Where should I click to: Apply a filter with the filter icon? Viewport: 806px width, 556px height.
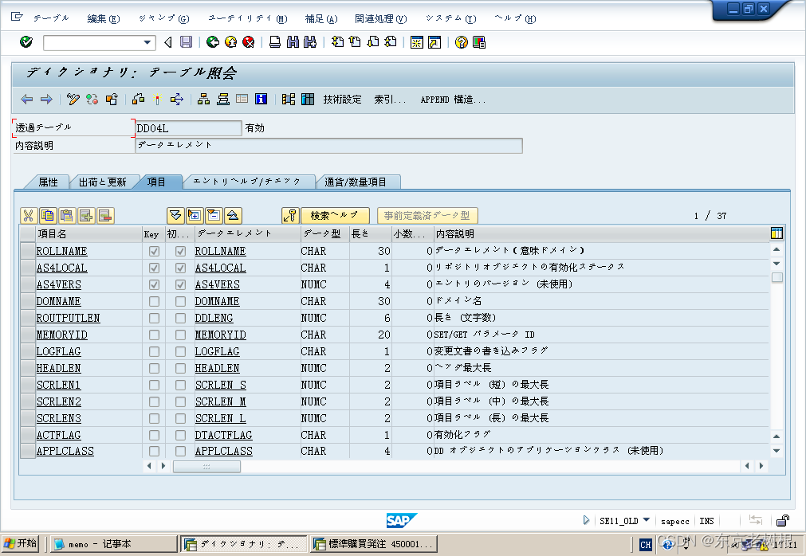pos(175,215)
